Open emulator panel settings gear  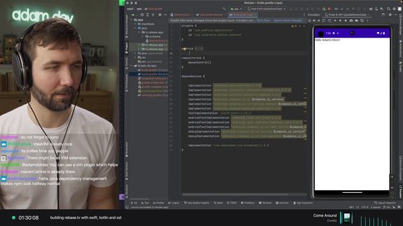click(390, 15)
